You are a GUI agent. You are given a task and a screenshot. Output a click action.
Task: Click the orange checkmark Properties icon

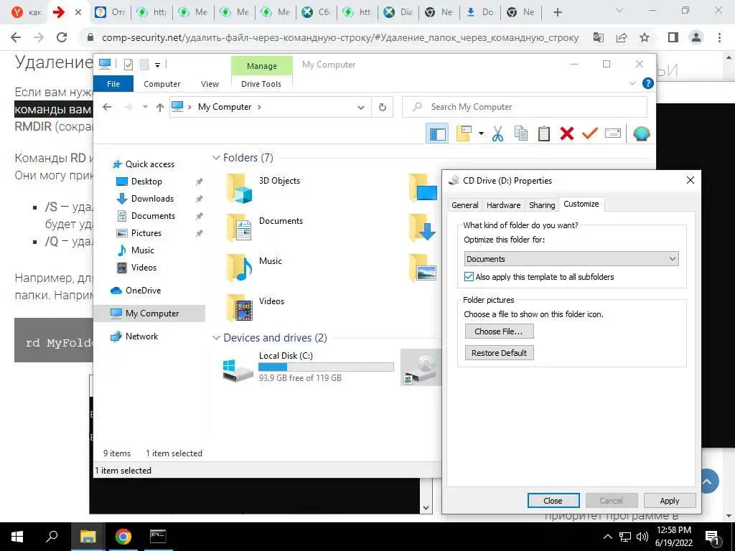click(x=590, y=134)
